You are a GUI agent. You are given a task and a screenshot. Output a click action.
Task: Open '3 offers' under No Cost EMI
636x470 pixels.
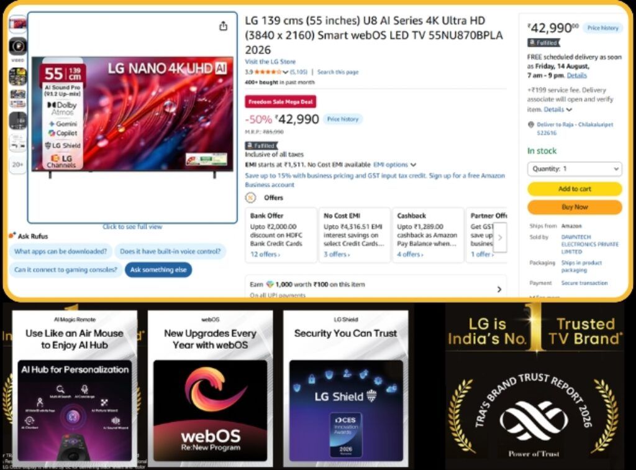(x=337, y=254)
